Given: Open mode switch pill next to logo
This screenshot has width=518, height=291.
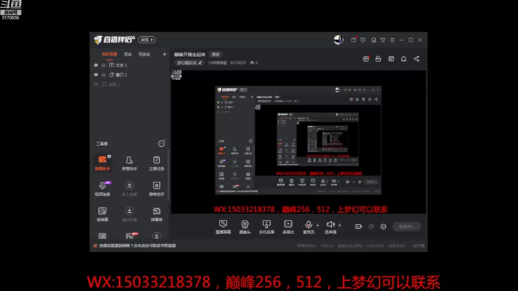Looking at the screenshot, I should pos(147,39).
